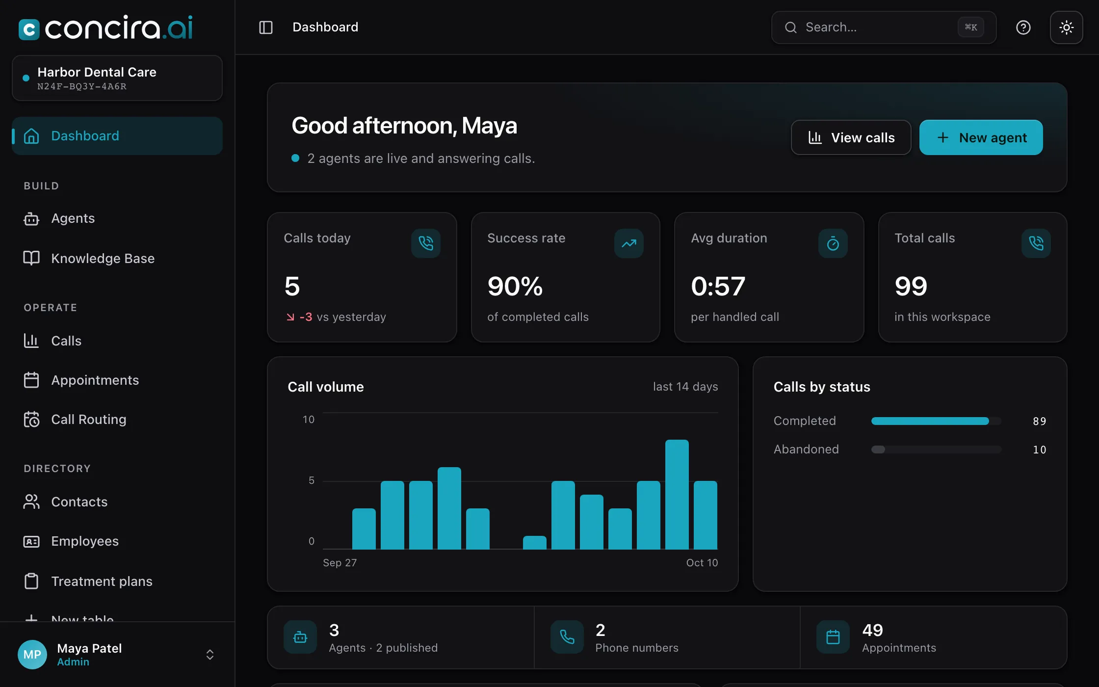Open Appointments in the sidebar

point(117,380)
